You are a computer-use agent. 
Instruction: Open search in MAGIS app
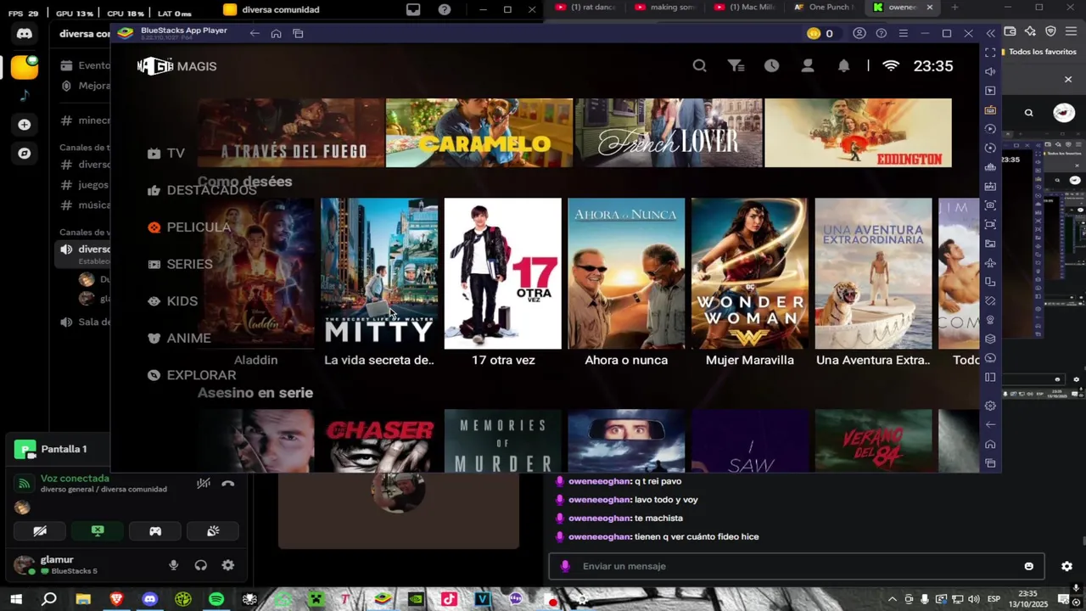(x=699, y=65)
